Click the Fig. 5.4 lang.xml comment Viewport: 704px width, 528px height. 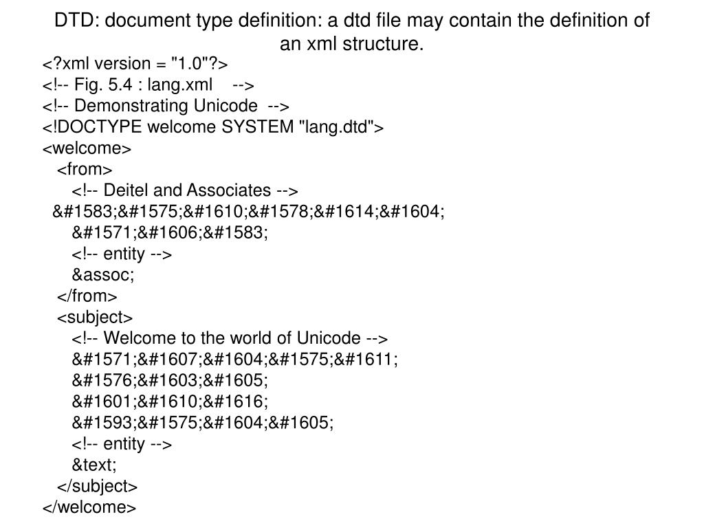click(x=148, y=85)
